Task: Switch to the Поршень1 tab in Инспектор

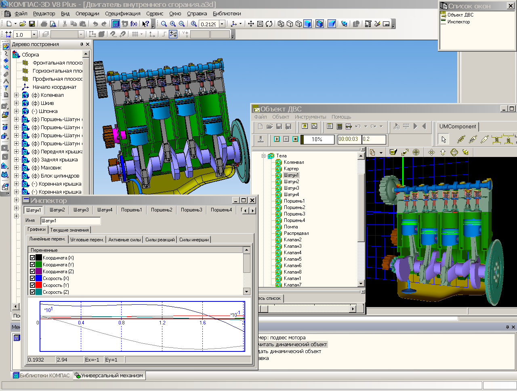Action: point(132,210)
